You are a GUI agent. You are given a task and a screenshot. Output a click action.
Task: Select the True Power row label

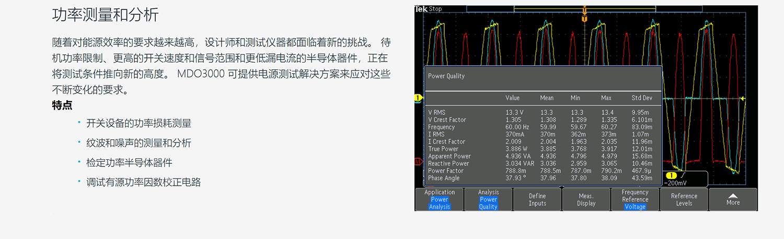(x=443, y=149)
